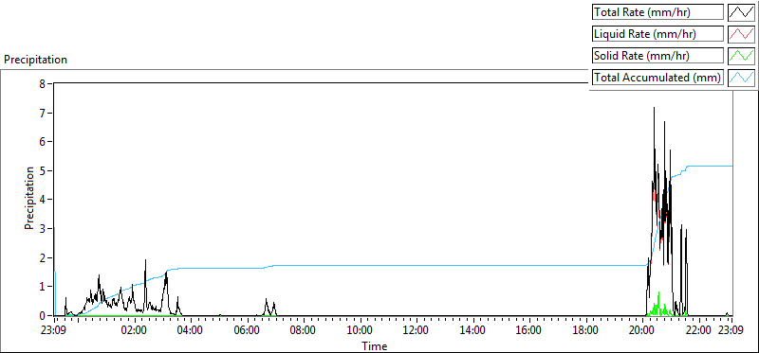
Task: Click the 23:09 start time axis label
Action: tap(54, 331)
